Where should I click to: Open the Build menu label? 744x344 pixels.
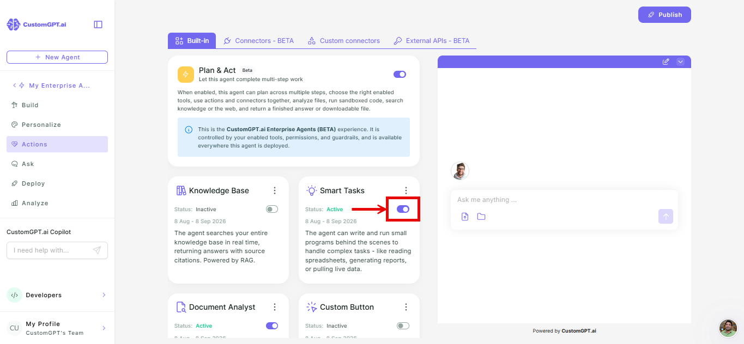(x=30, y=105)
